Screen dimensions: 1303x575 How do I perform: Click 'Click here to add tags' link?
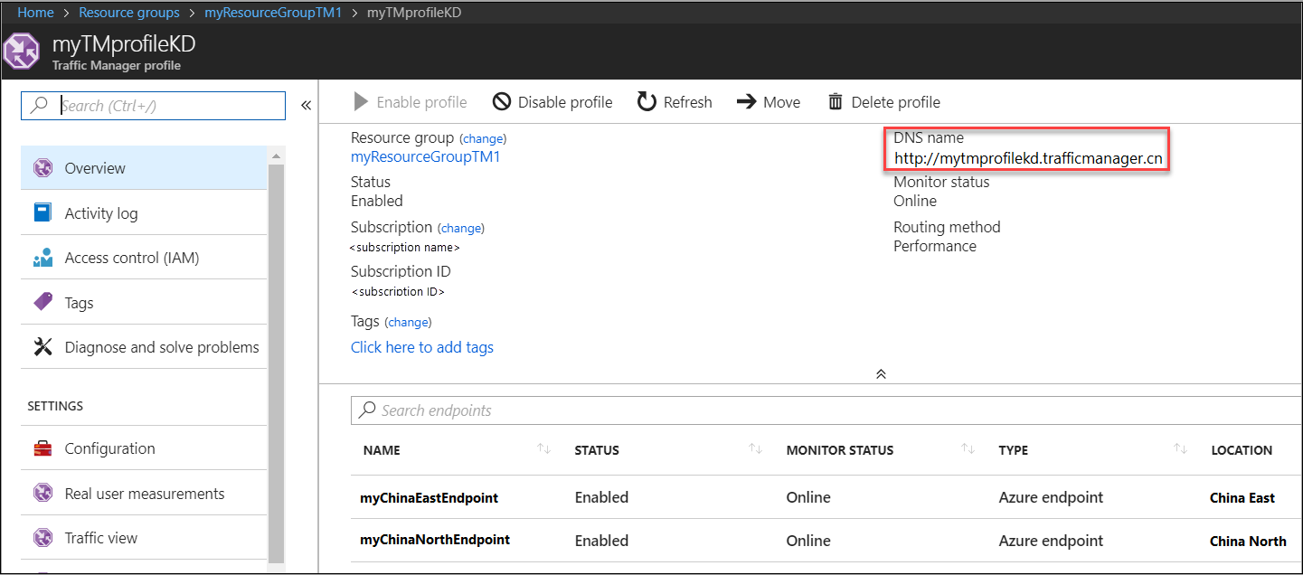[x=422, y=347]
